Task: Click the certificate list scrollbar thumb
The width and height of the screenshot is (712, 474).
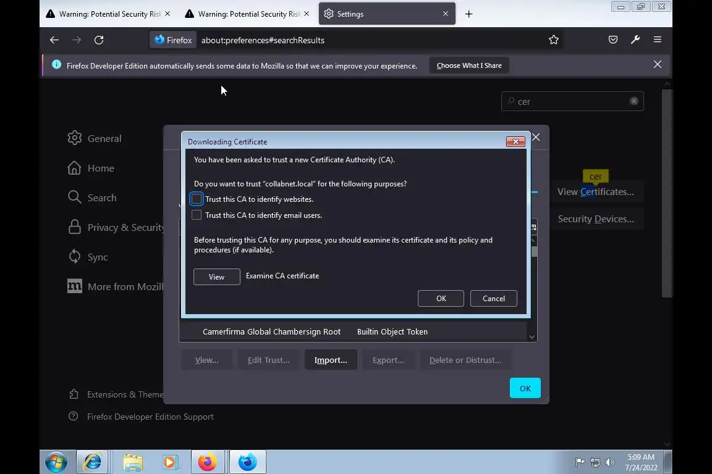Action: tap(534, 251)
